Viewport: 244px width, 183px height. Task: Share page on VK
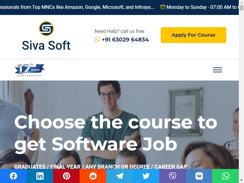tap(199, 176)
